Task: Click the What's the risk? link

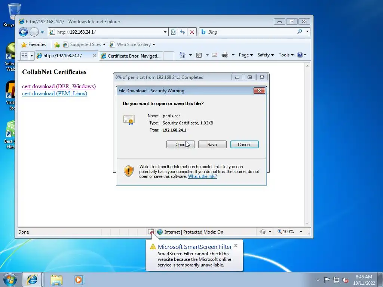Action: point(202,176)
